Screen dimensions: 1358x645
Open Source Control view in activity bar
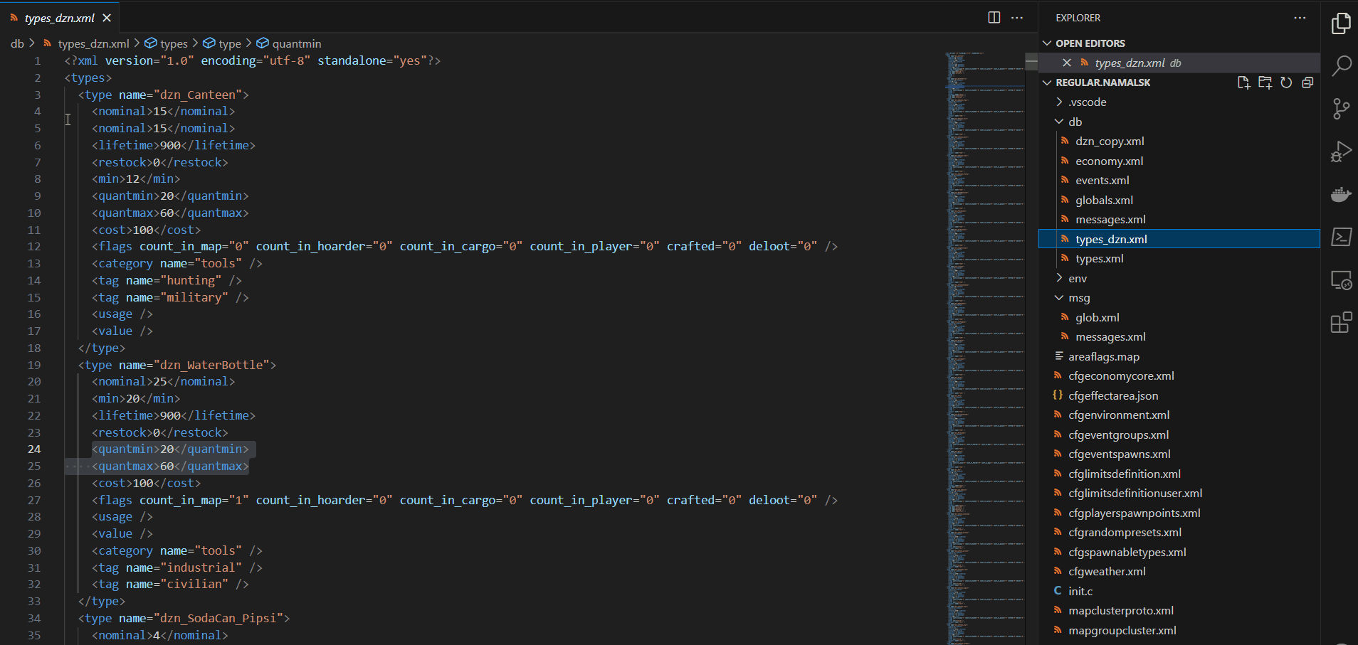[1341, 109]
